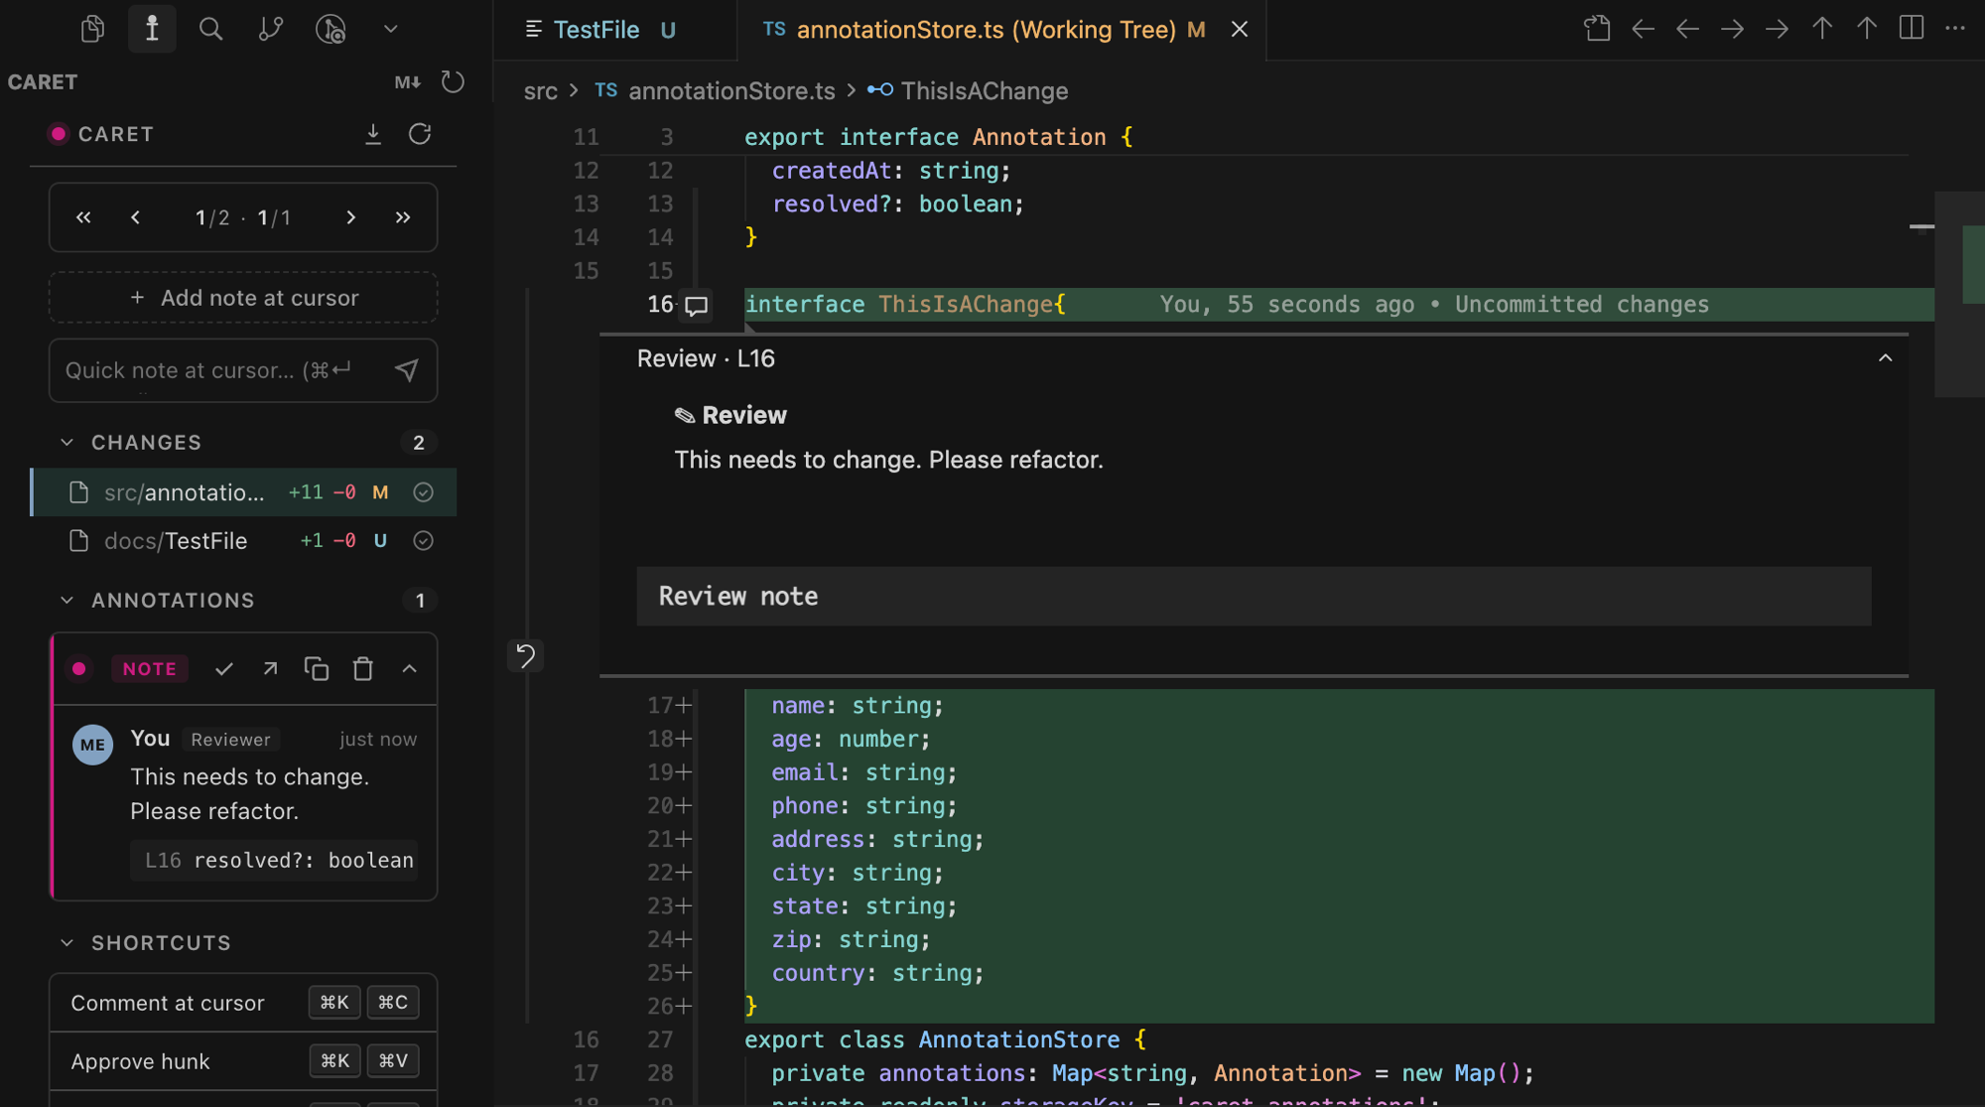
Task: Go to annotation location arrow icon
Action: tap(270, 669)
